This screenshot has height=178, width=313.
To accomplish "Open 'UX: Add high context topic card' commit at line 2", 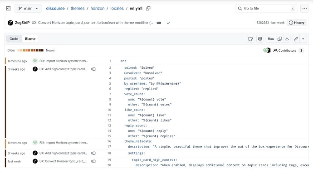I will click(63, 69).
